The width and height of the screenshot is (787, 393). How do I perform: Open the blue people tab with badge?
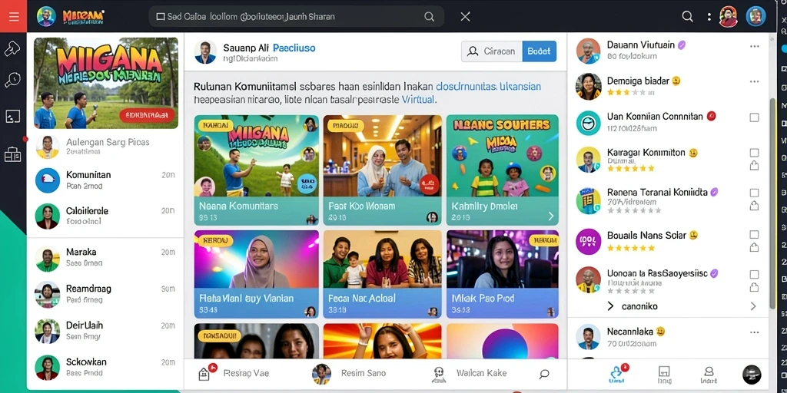[x=617, y=374]
